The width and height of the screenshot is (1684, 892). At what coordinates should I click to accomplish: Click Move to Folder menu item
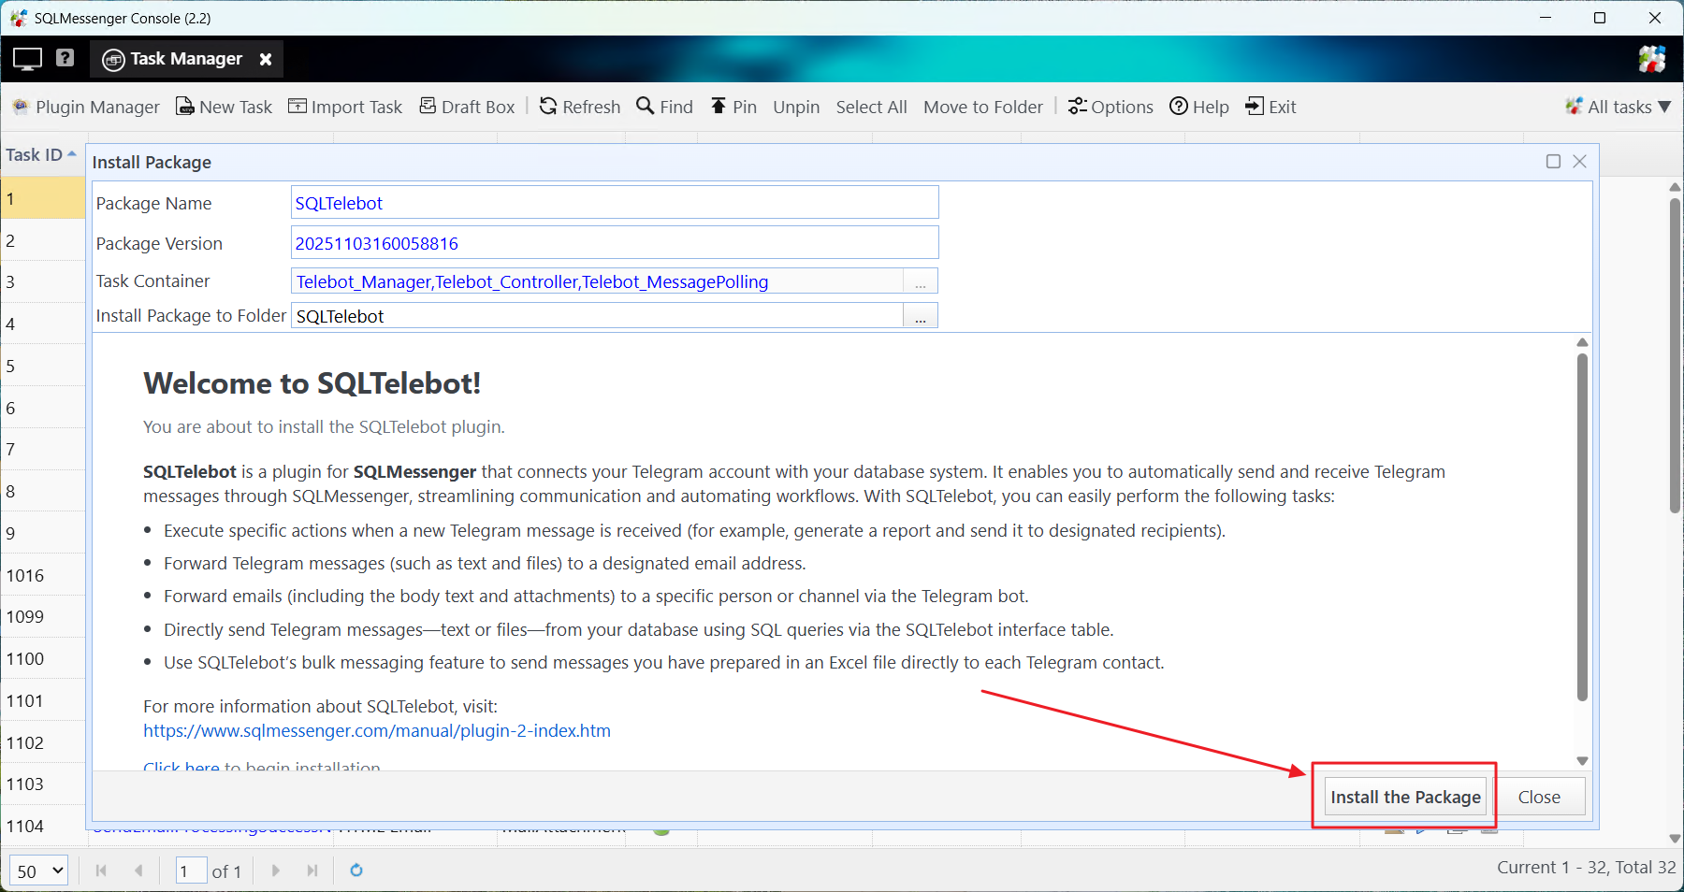point(982,107)
